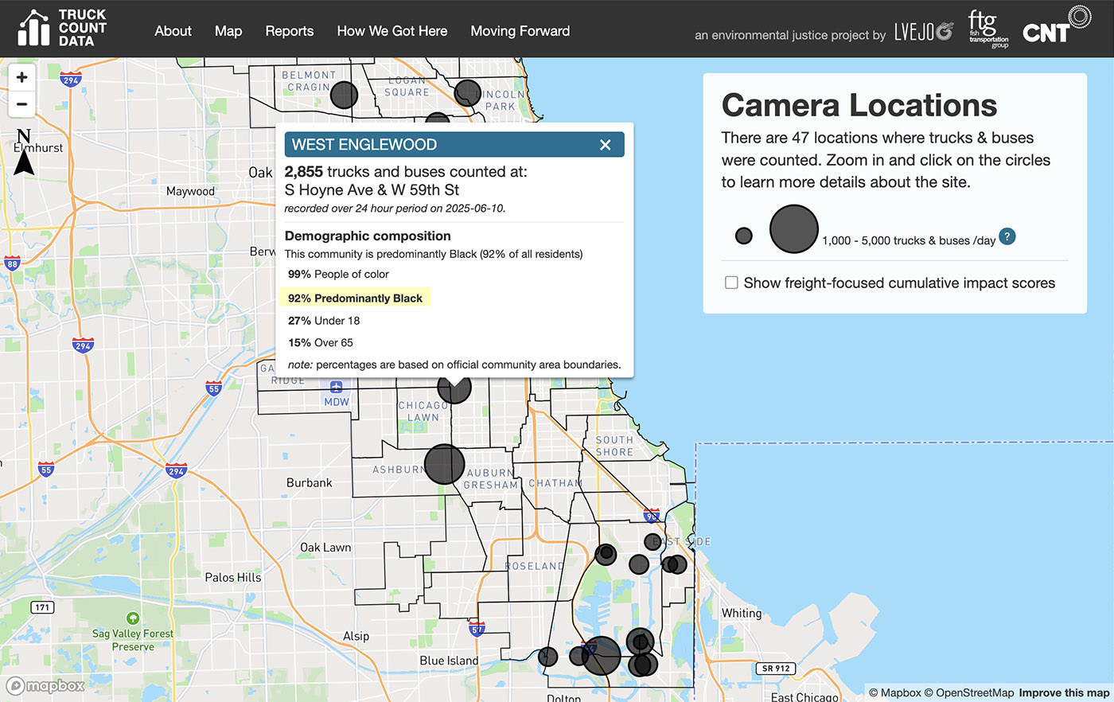The height and width of the screenshot is (702, 1114).
Task: Close the West Englewood popup
Action: pyautogui.click(x=606, y=145)
